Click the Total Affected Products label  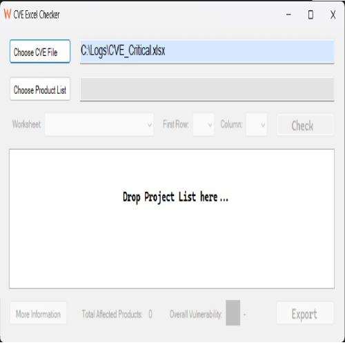[x=112, y=314]
